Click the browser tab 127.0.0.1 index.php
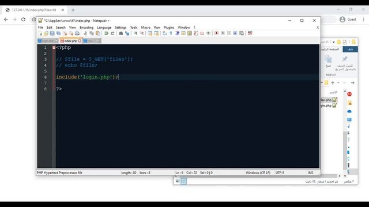 pos(35,10)
